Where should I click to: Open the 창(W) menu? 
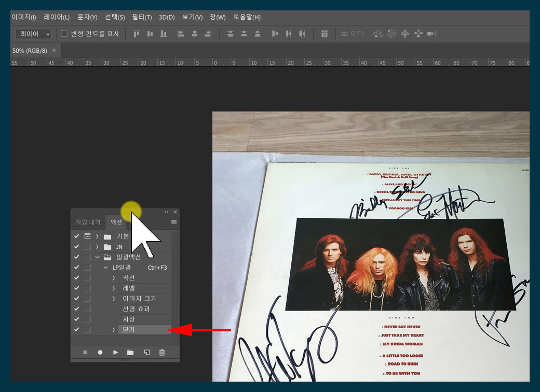click(x=218, y=17)
